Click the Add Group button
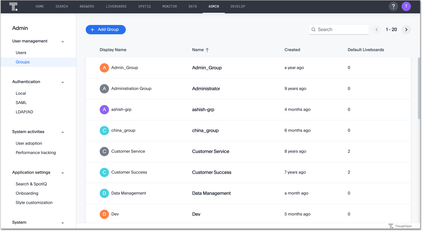The image size is (422, 231). pyautogui.click(x=105, y=29)
